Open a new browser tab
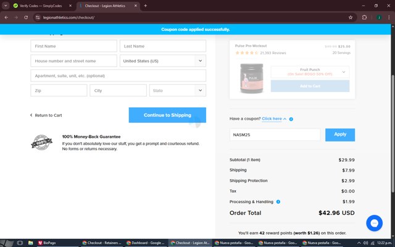 [x=146, y=6]
